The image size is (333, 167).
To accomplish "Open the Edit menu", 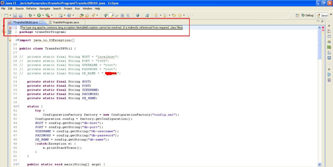I will (x=10, y=8).
